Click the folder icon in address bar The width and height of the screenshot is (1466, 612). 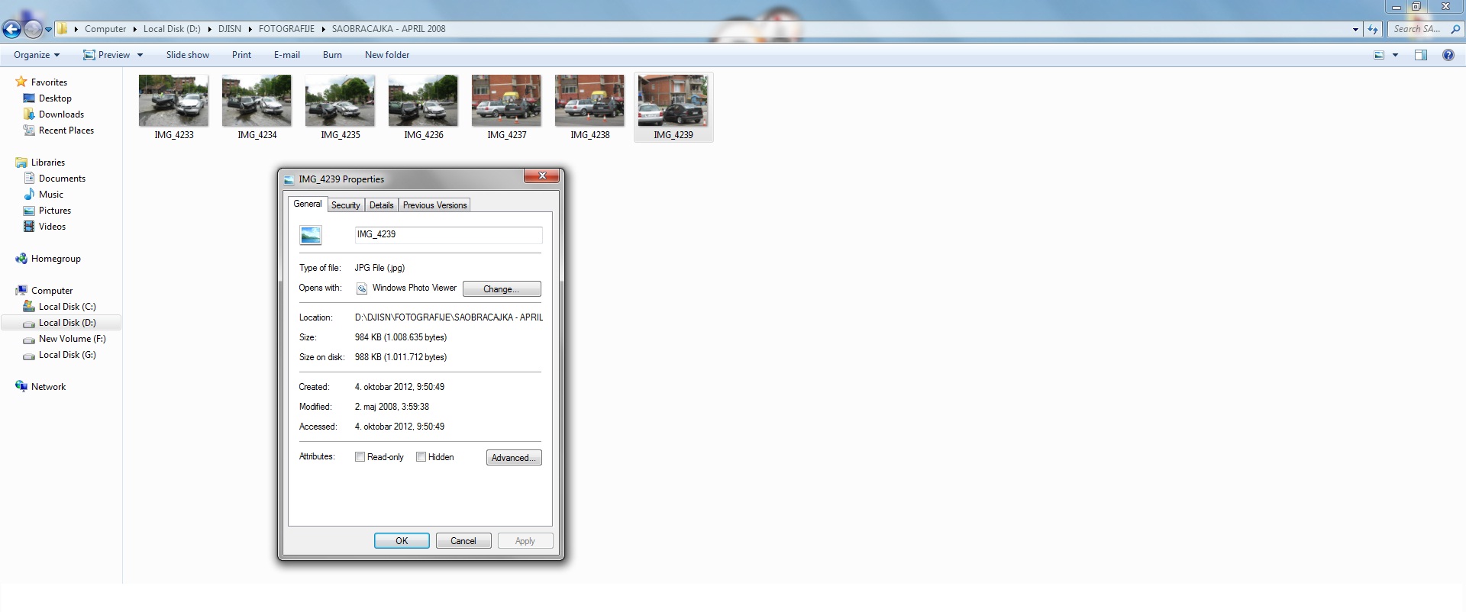click(x=63, y=29)
